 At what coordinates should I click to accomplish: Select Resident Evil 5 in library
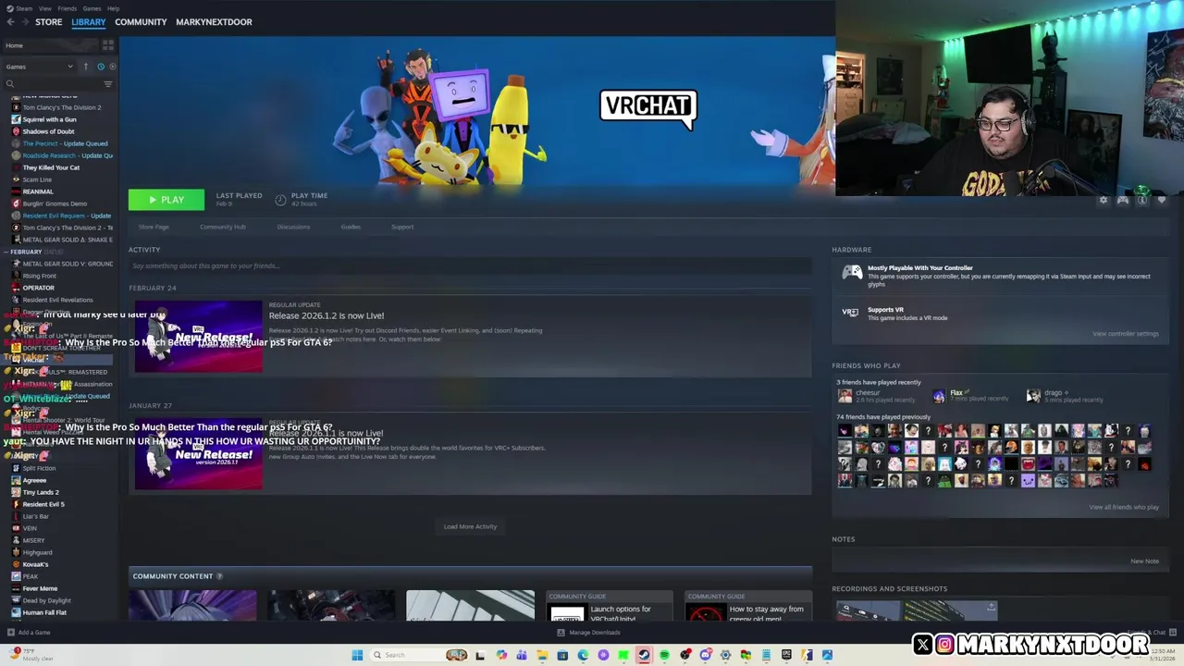pos(43,504)
